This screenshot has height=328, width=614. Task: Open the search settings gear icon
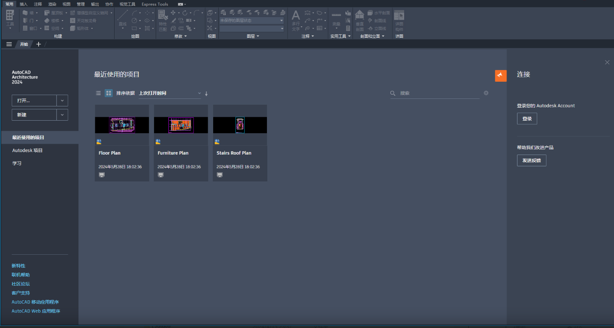[486, 93]
